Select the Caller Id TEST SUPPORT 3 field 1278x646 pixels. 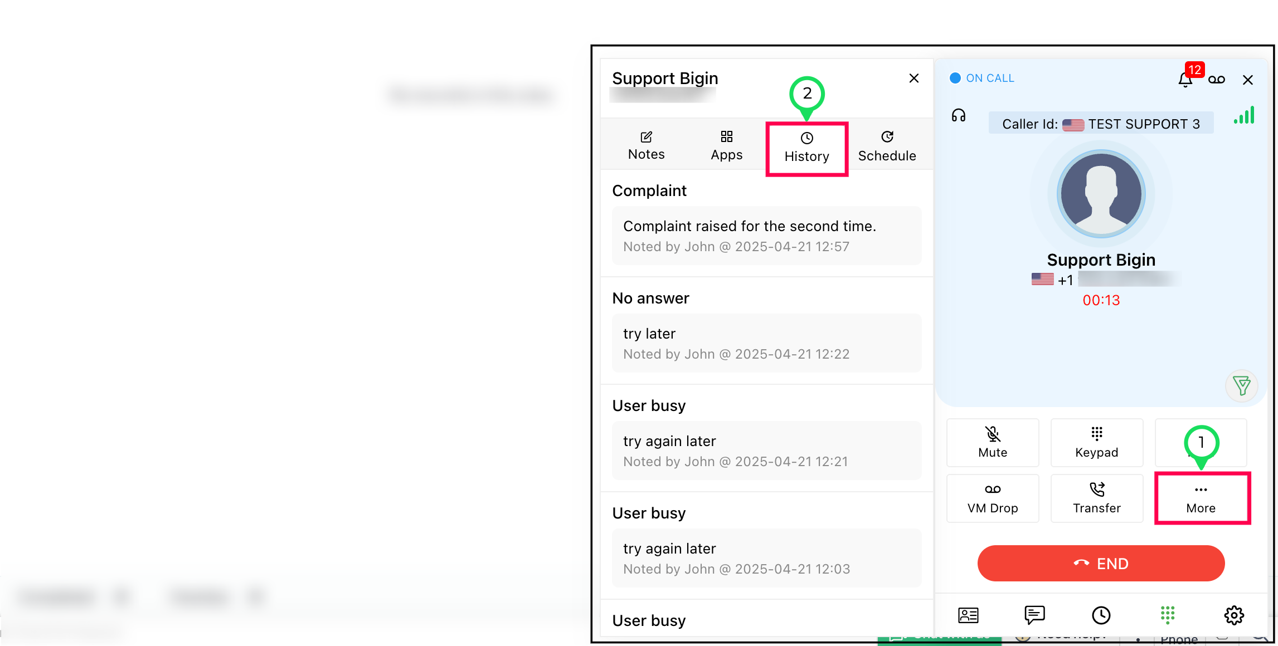(1100, 124)
